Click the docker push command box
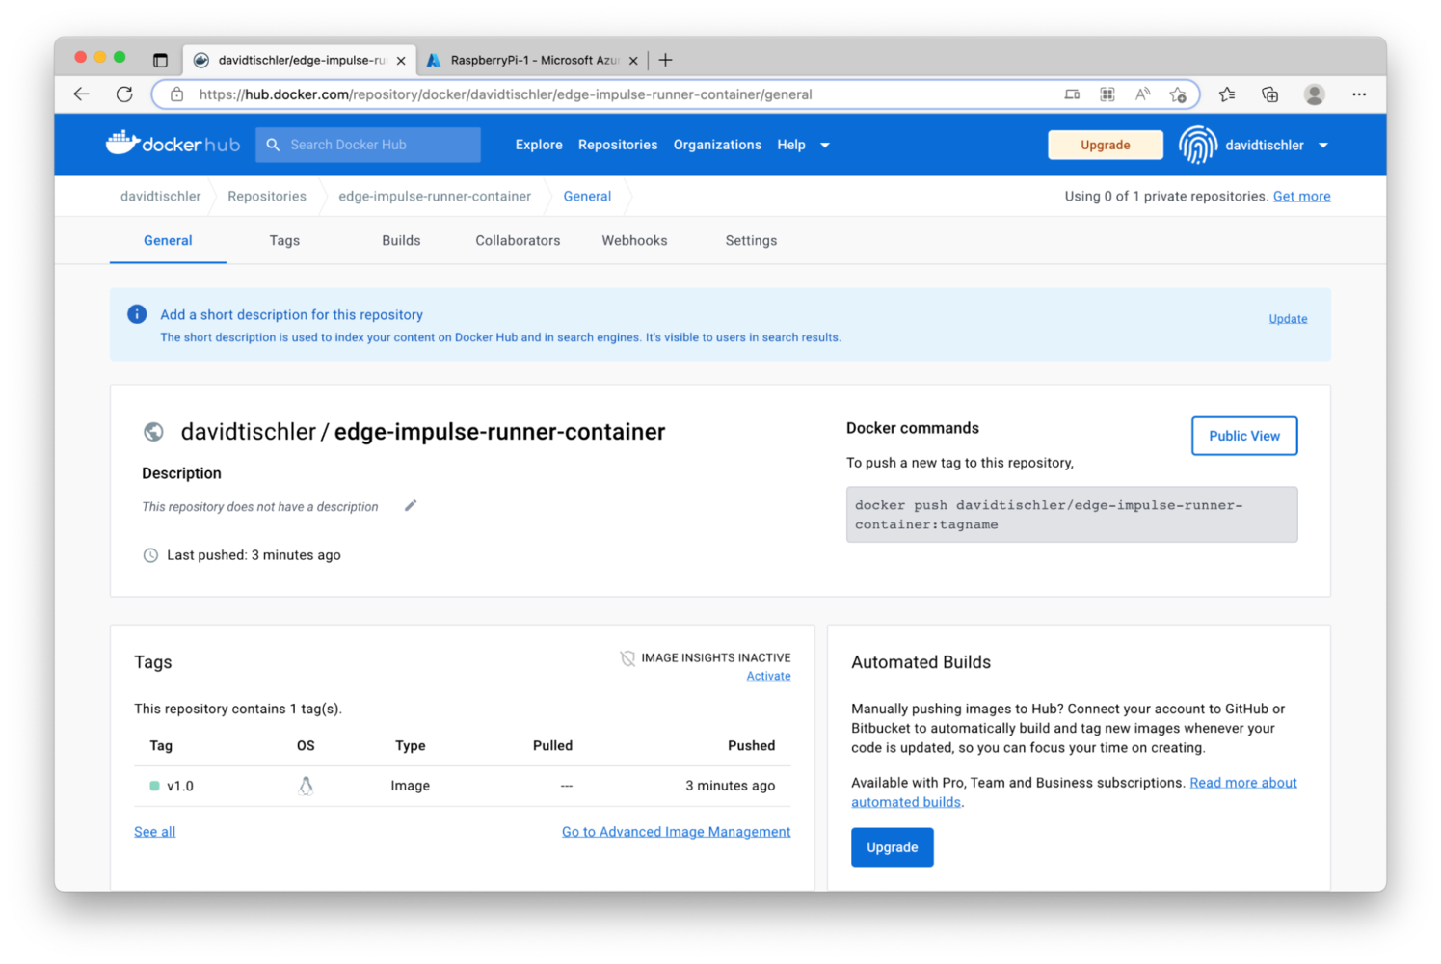 [x=1072, y=515]
